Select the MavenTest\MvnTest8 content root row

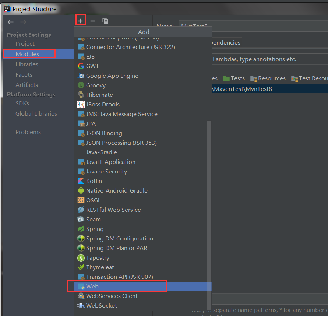coord(270,89)
